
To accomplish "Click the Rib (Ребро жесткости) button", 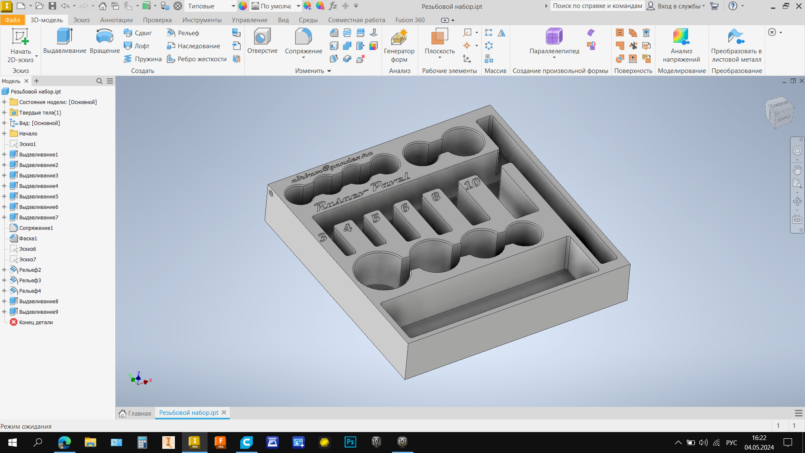I will [197, 59].
